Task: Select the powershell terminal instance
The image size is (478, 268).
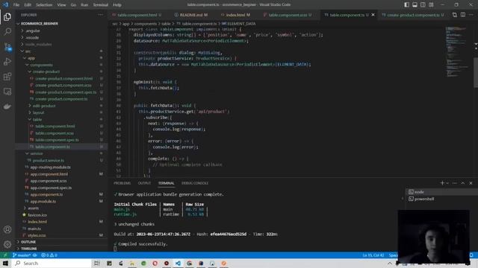Action: [x=441, y=199]
